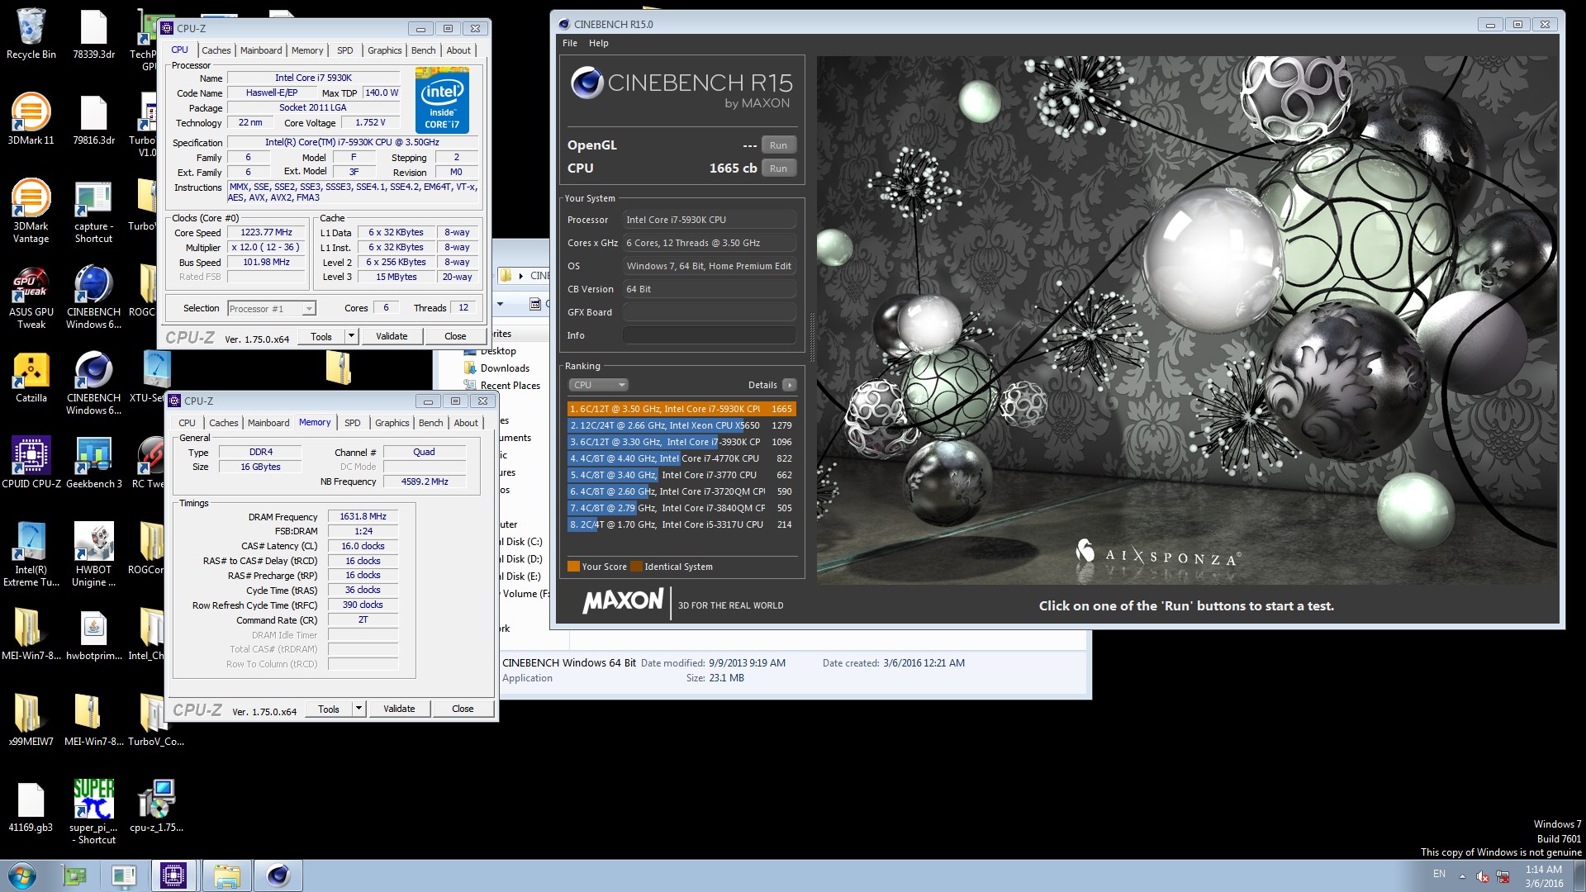Select SPD tab in Memory CPU-Z window
The height and width of the screenshot is (892, 1586).
tap(352, 423)
